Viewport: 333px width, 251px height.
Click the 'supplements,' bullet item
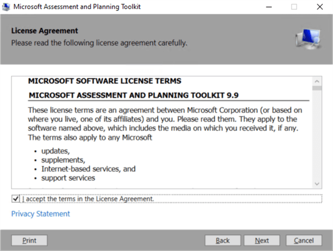click(63, 160)
